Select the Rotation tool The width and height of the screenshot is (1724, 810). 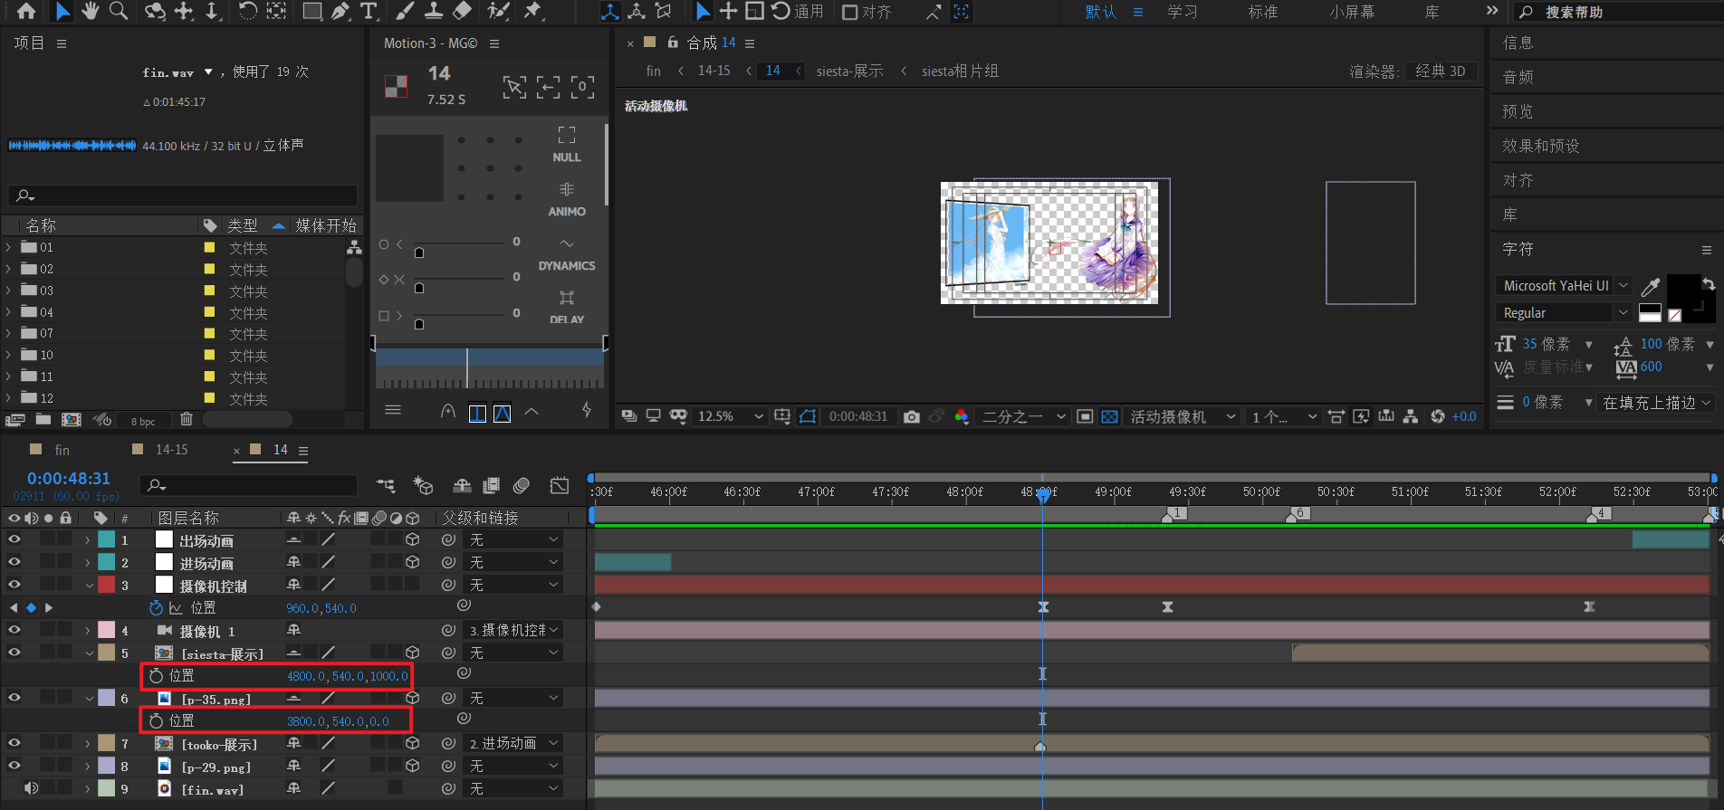click(x=247, y=11)
